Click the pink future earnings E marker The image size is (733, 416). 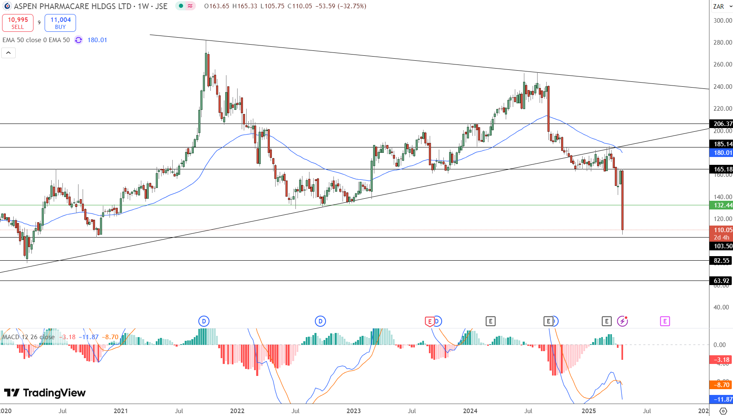(x=665, y=321)
